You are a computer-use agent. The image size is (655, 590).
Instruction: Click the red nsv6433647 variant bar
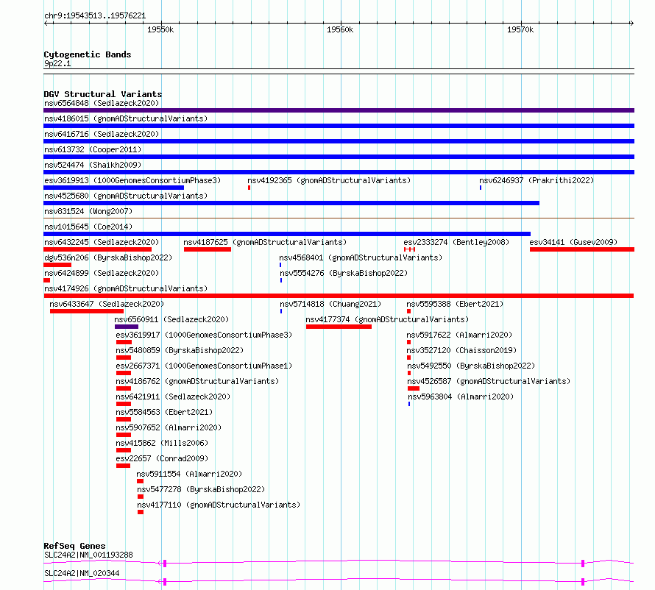[x=87, y=311]
